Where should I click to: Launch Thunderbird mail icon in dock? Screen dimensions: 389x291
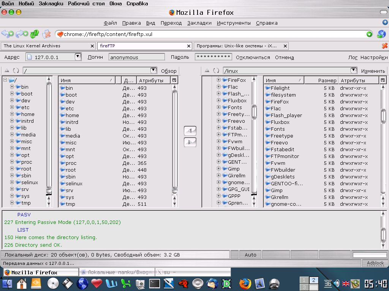click(x=212, y=283)
